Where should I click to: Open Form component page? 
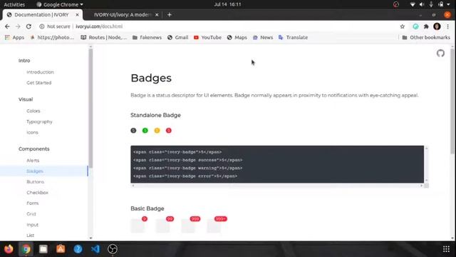coord(32,203)
